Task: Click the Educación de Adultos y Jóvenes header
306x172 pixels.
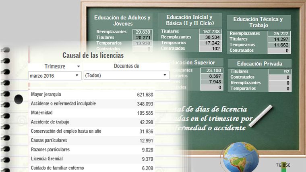Action: (x=122, y=20)
